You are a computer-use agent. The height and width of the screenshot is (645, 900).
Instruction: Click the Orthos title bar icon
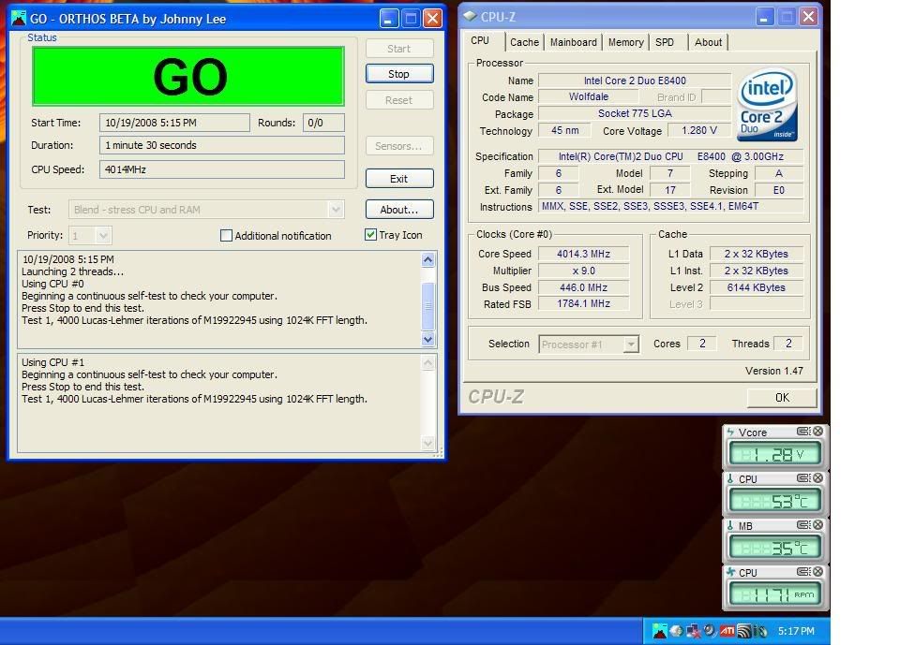coord(19,19)
